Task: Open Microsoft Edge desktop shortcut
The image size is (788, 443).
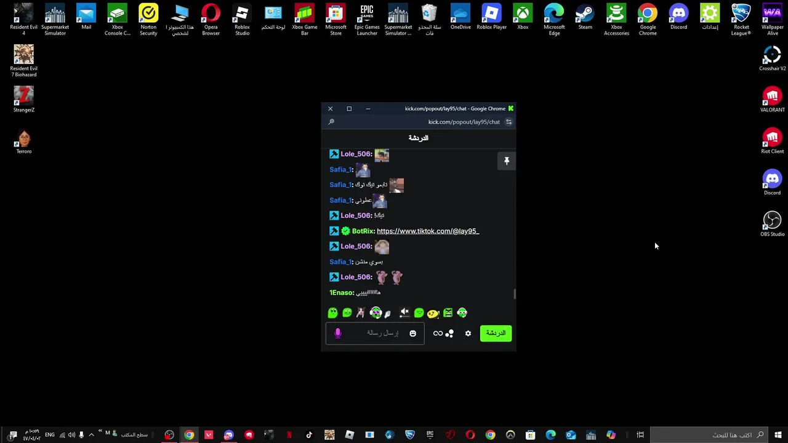Action: tap(554, 20)
